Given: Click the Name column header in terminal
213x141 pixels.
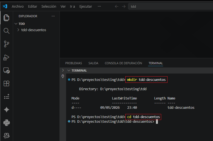Looking at the screenshot, I should point(171,98).
